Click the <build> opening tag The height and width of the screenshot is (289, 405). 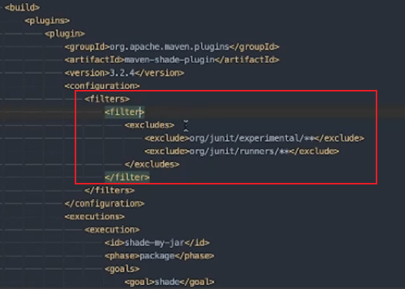coord(22,8)
